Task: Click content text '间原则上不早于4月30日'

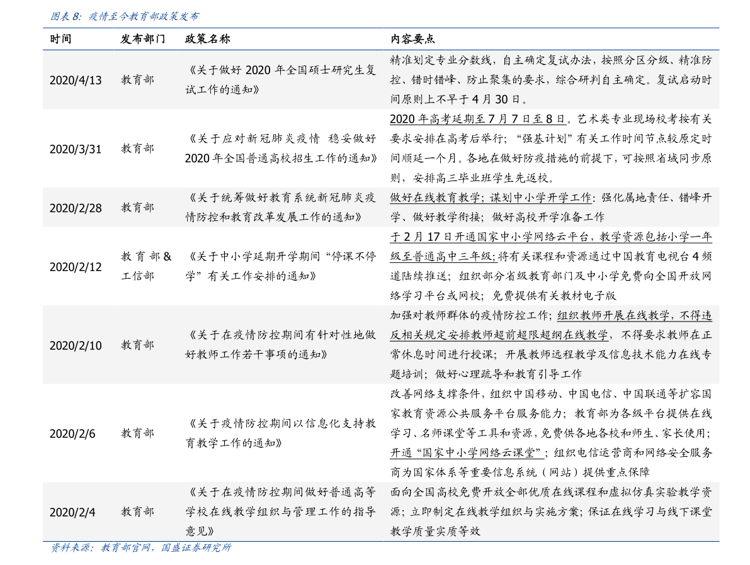Action: tap(455, 99)
